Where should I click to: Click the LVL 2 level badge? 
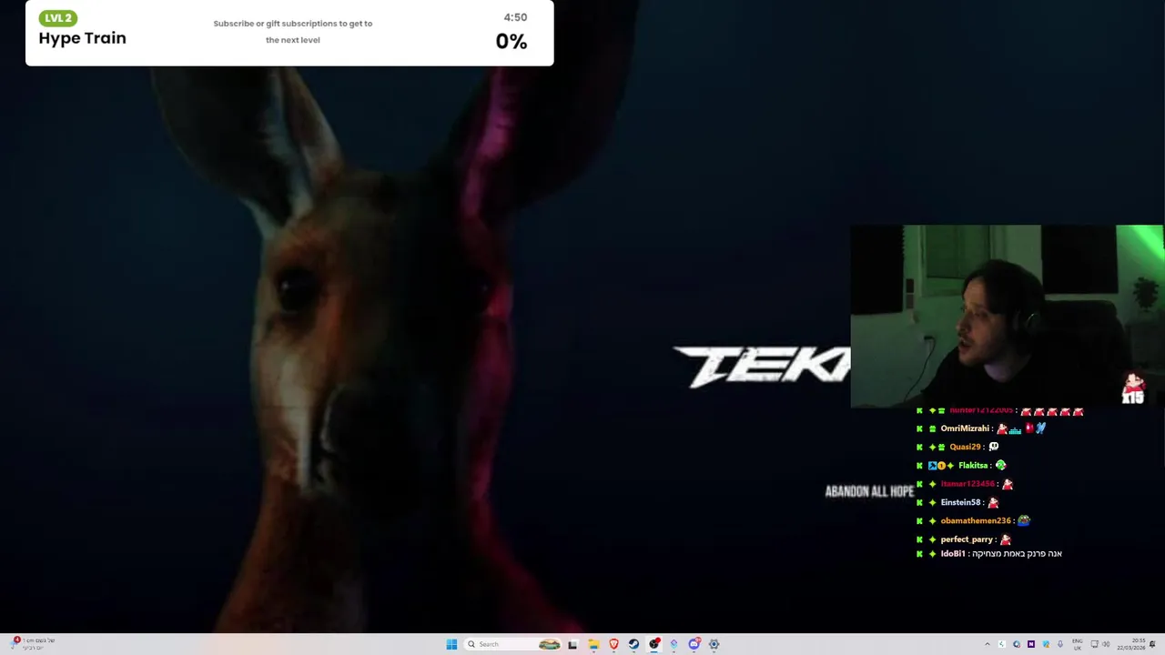(57, 18)
